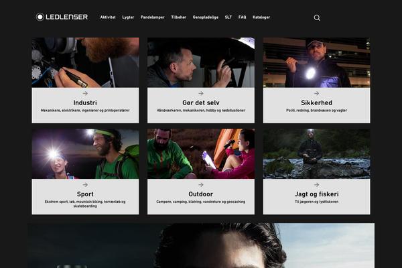Viewport: 402px width, 268px height.
Task: Open the Sikkerhed category heading
Action: (317, 103)
